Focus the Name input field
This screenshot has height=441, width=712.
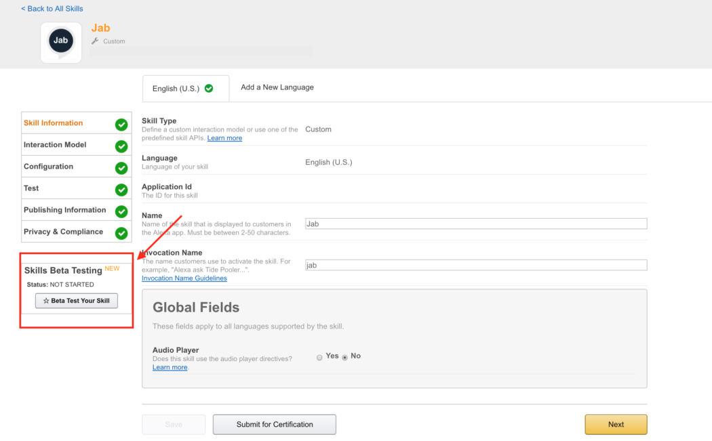coord(476,224)
